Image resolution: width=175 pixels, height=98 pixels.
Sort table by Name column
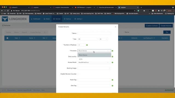tap(32, 38)
